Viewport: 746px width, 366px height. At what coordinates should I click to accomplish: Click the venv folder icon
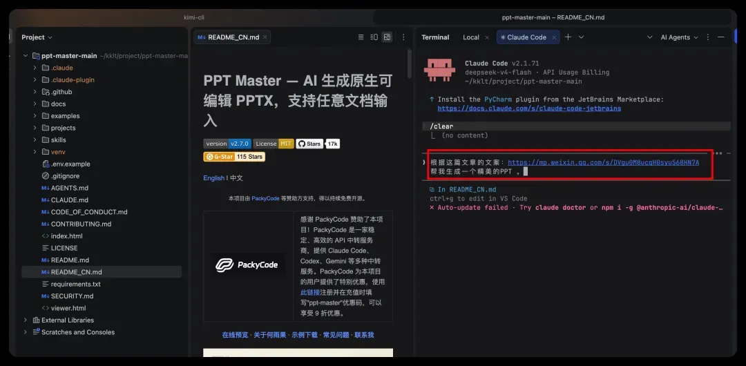pyautogui.click(x=45, y=152)
